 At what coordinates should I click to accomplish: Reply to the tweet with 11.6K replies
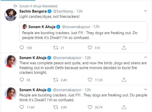click(x=22, y=107)
